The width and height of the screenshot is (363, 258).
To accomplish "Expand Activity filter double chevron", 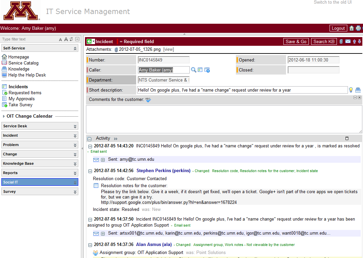I will (x=115, y=139).
